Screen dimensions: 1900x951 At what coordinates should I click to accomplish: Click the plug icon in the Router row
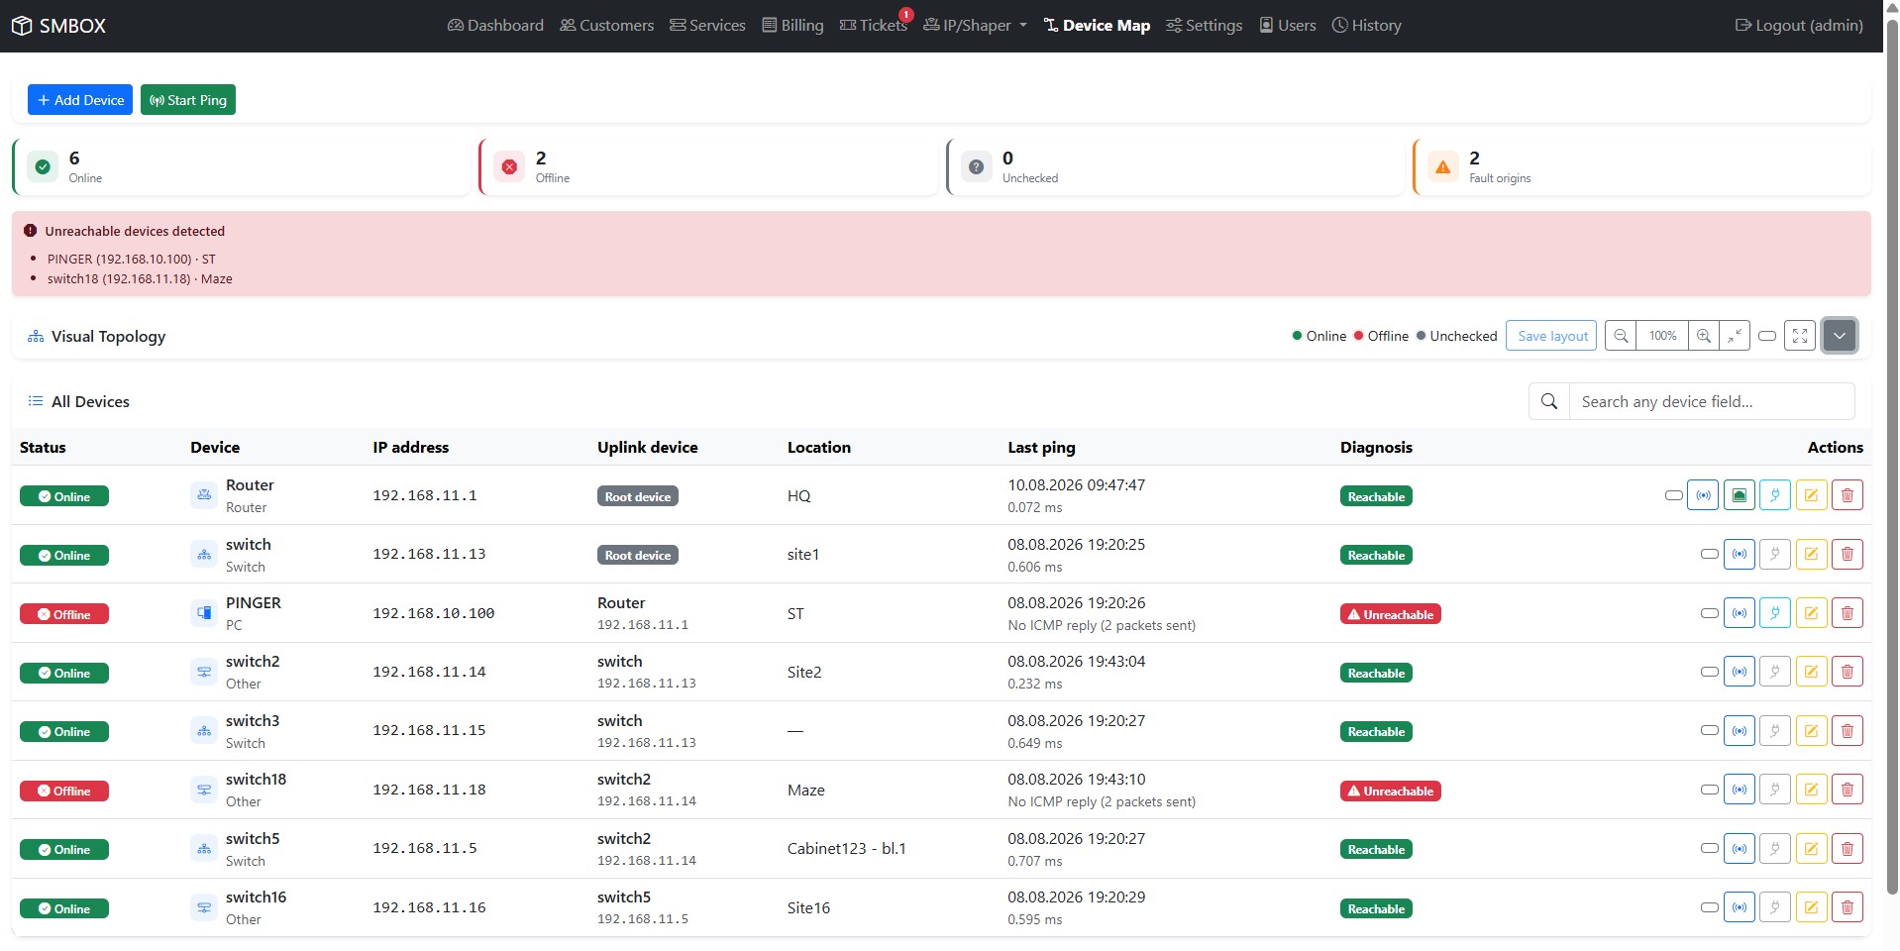[x=1775, y=495]
